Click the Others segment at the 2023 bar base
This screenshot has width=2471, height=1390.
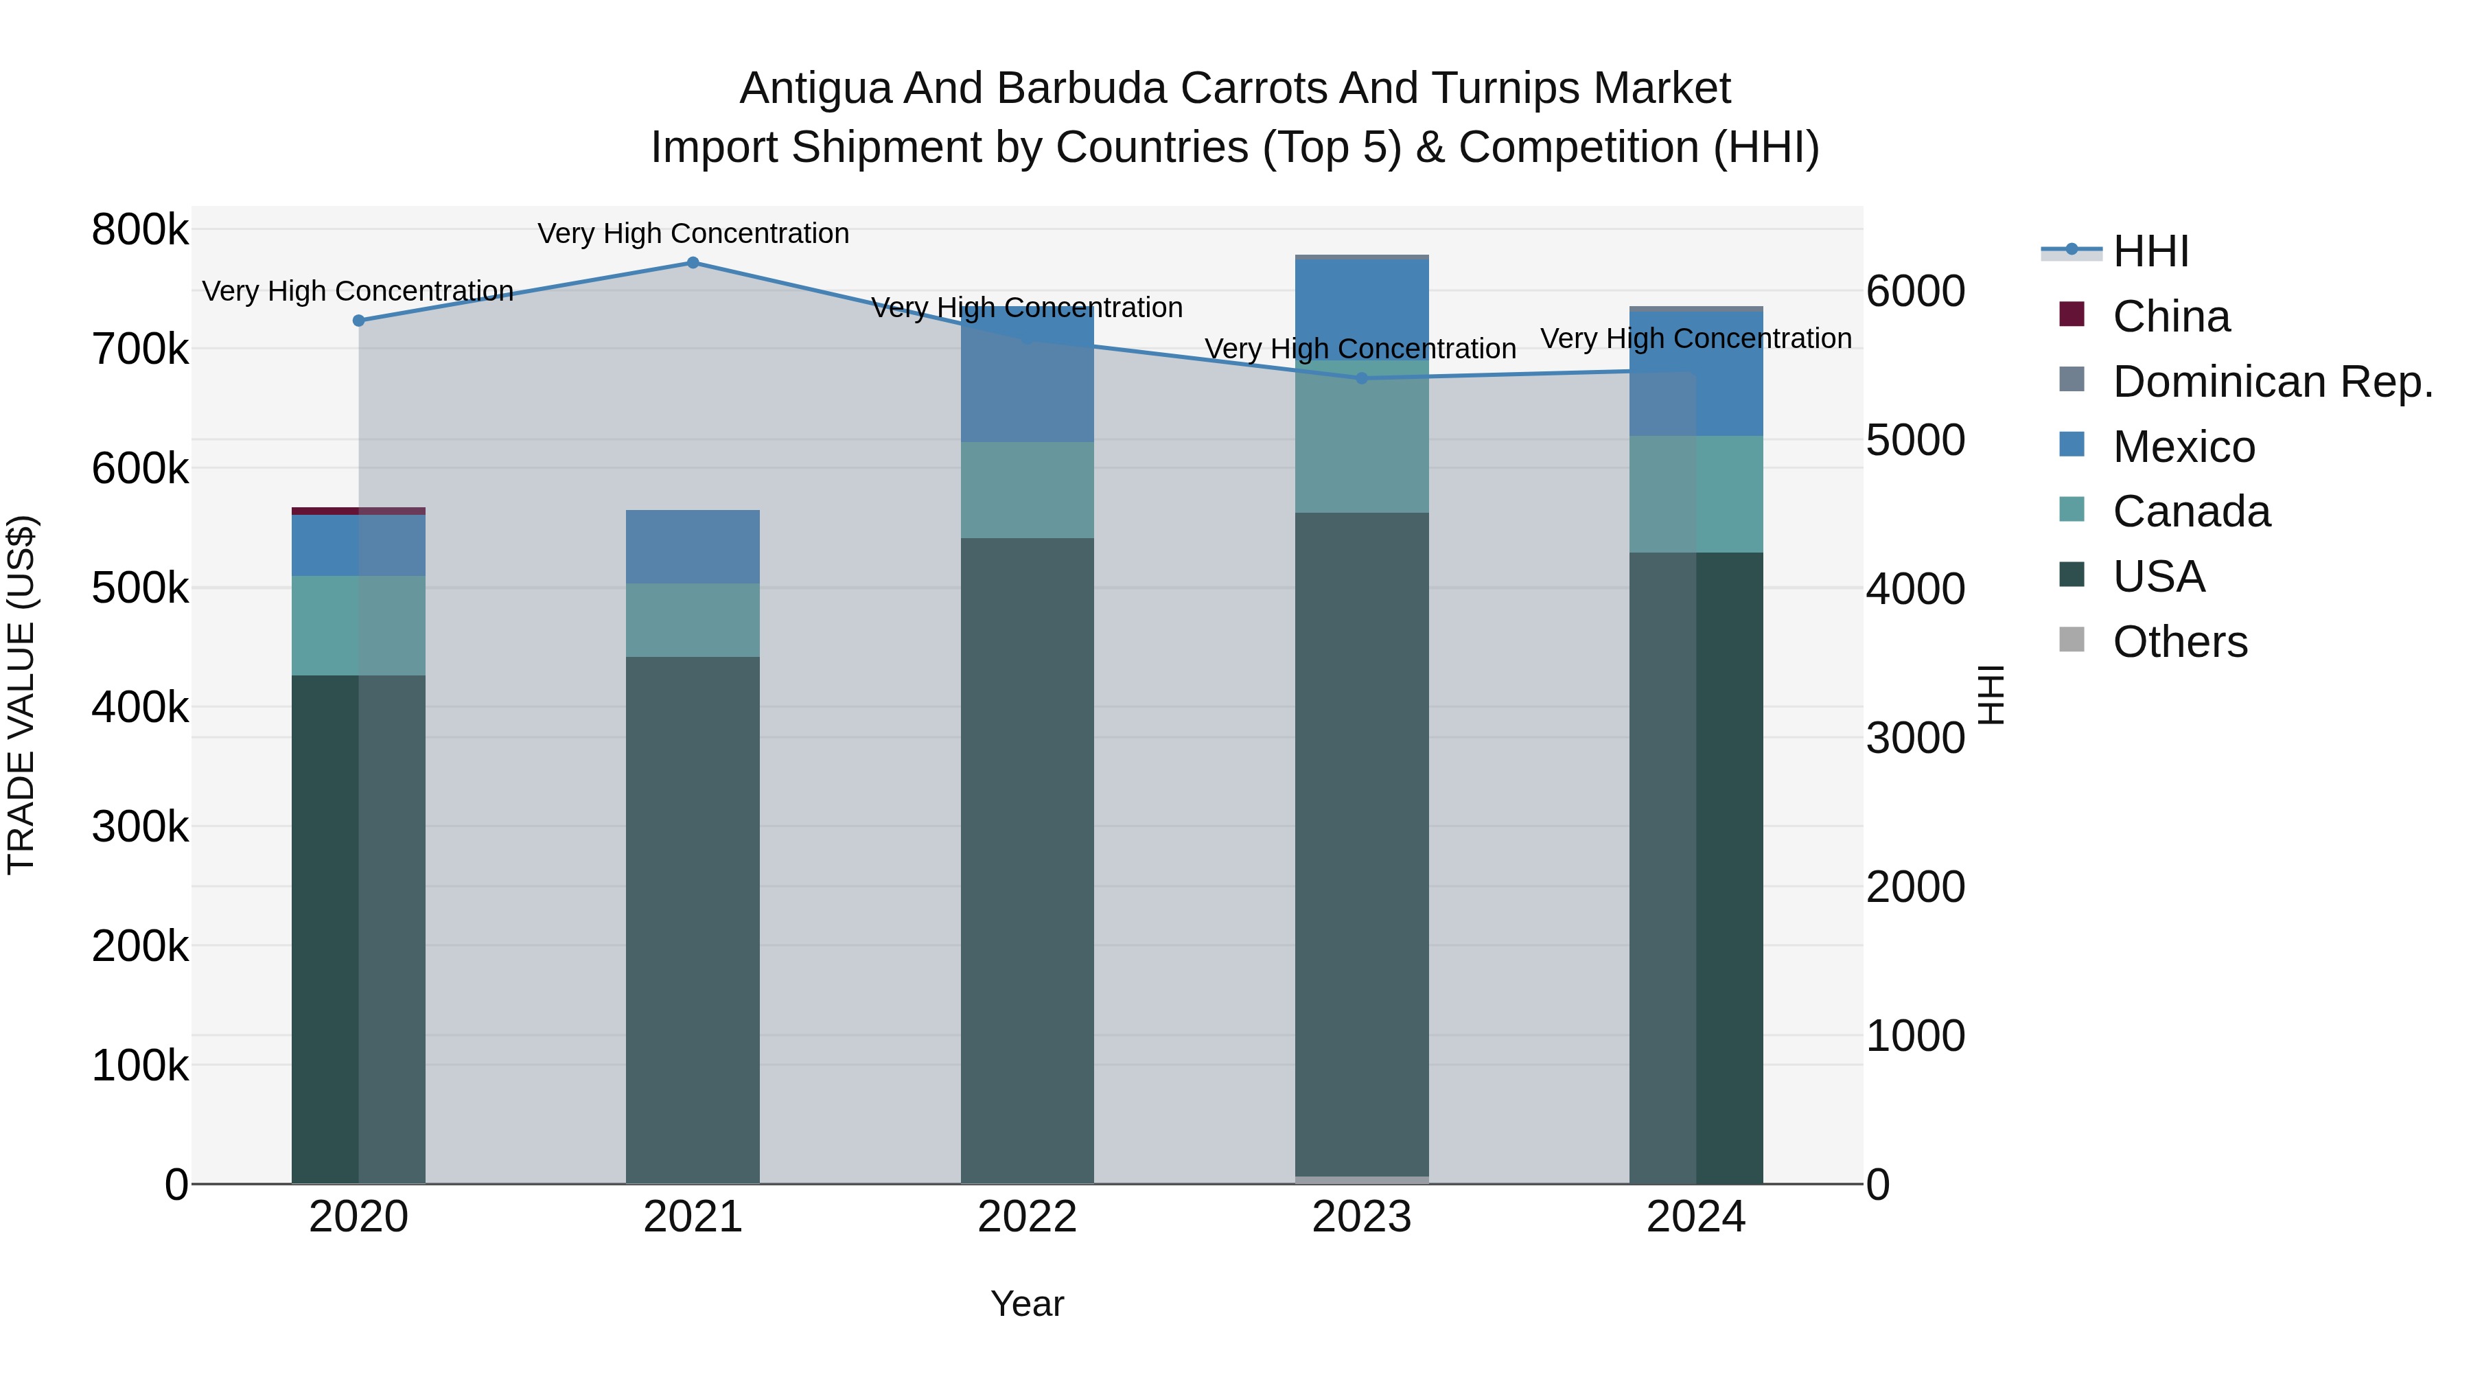click(1362, 1180)
